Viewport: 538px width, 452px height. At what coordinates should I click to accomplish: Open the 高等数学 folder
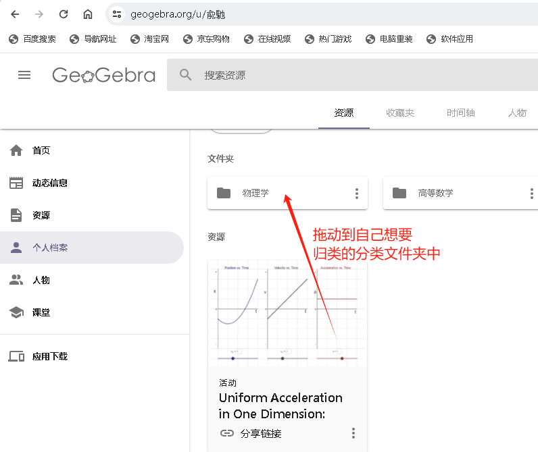point(460,193)
